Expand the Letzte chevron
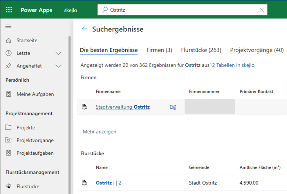This screenshot has width=287, height=194. (58, 53)
